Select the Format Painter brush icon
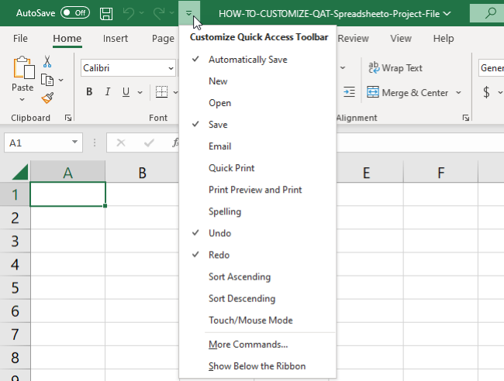Screen dimensions: 504x381 tap(47, 98)
